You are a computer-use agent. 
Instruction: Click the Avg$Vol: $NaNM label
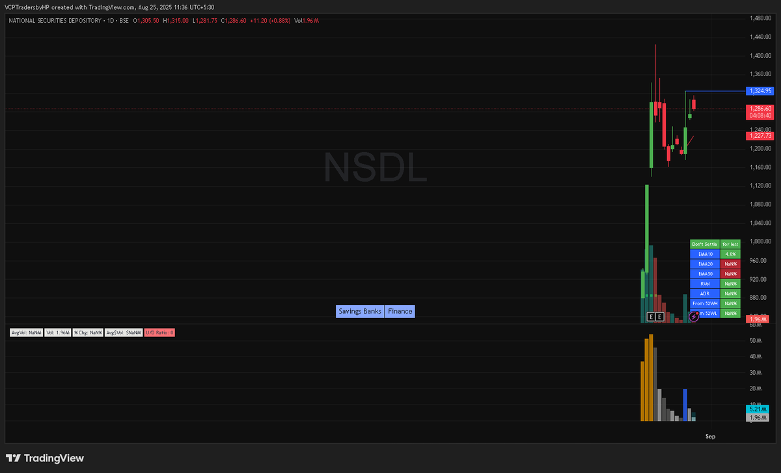tap(124, 332)
